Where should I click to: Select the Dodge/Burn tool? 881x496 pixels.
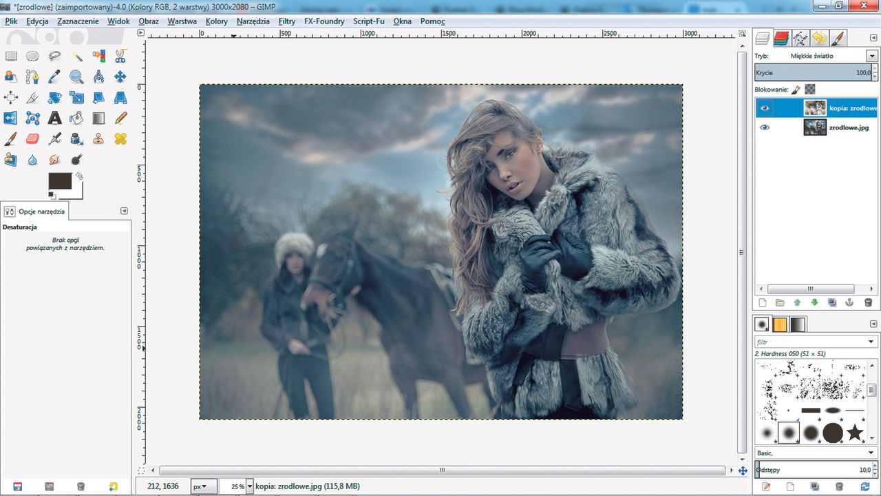click(76, 159)
